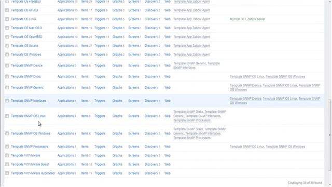Viewport: 332px width, 187px height.
Task: Open Graphs for Template SNMP Interfaces
Action: click(x=117, y=101)
